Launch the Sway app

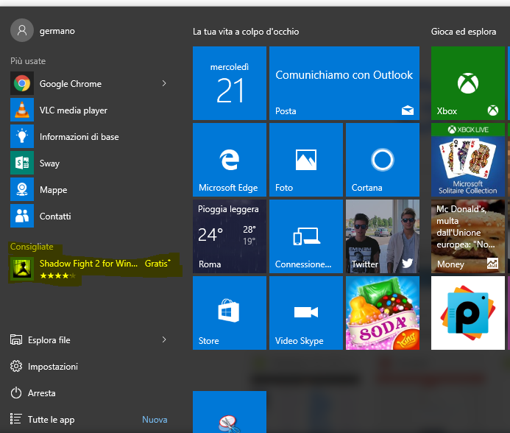(90, 163)
